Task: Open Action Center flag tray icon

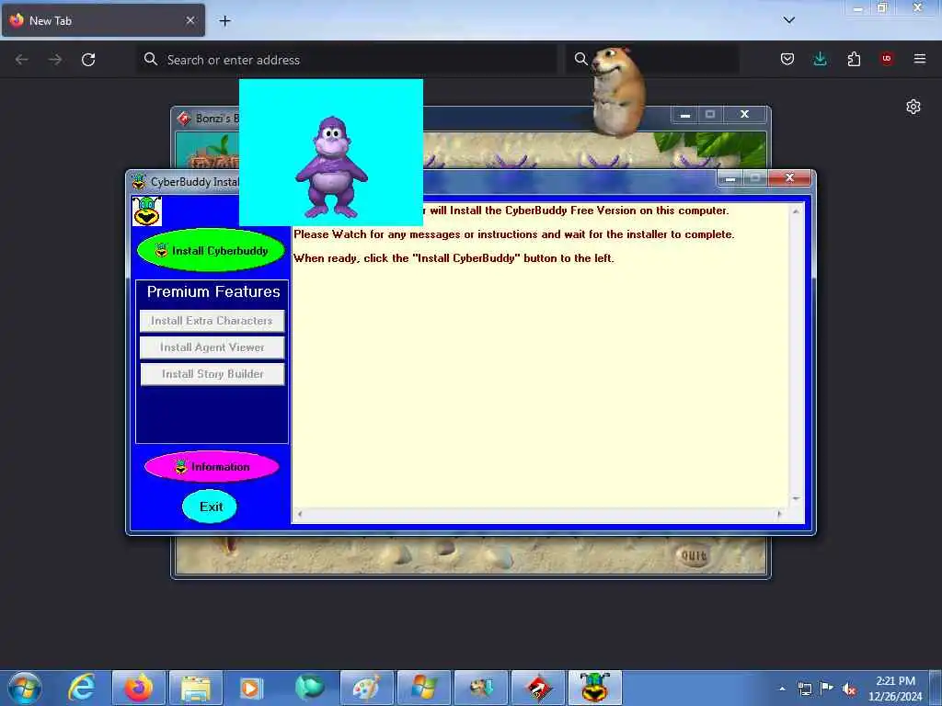Action: (827, 688)
